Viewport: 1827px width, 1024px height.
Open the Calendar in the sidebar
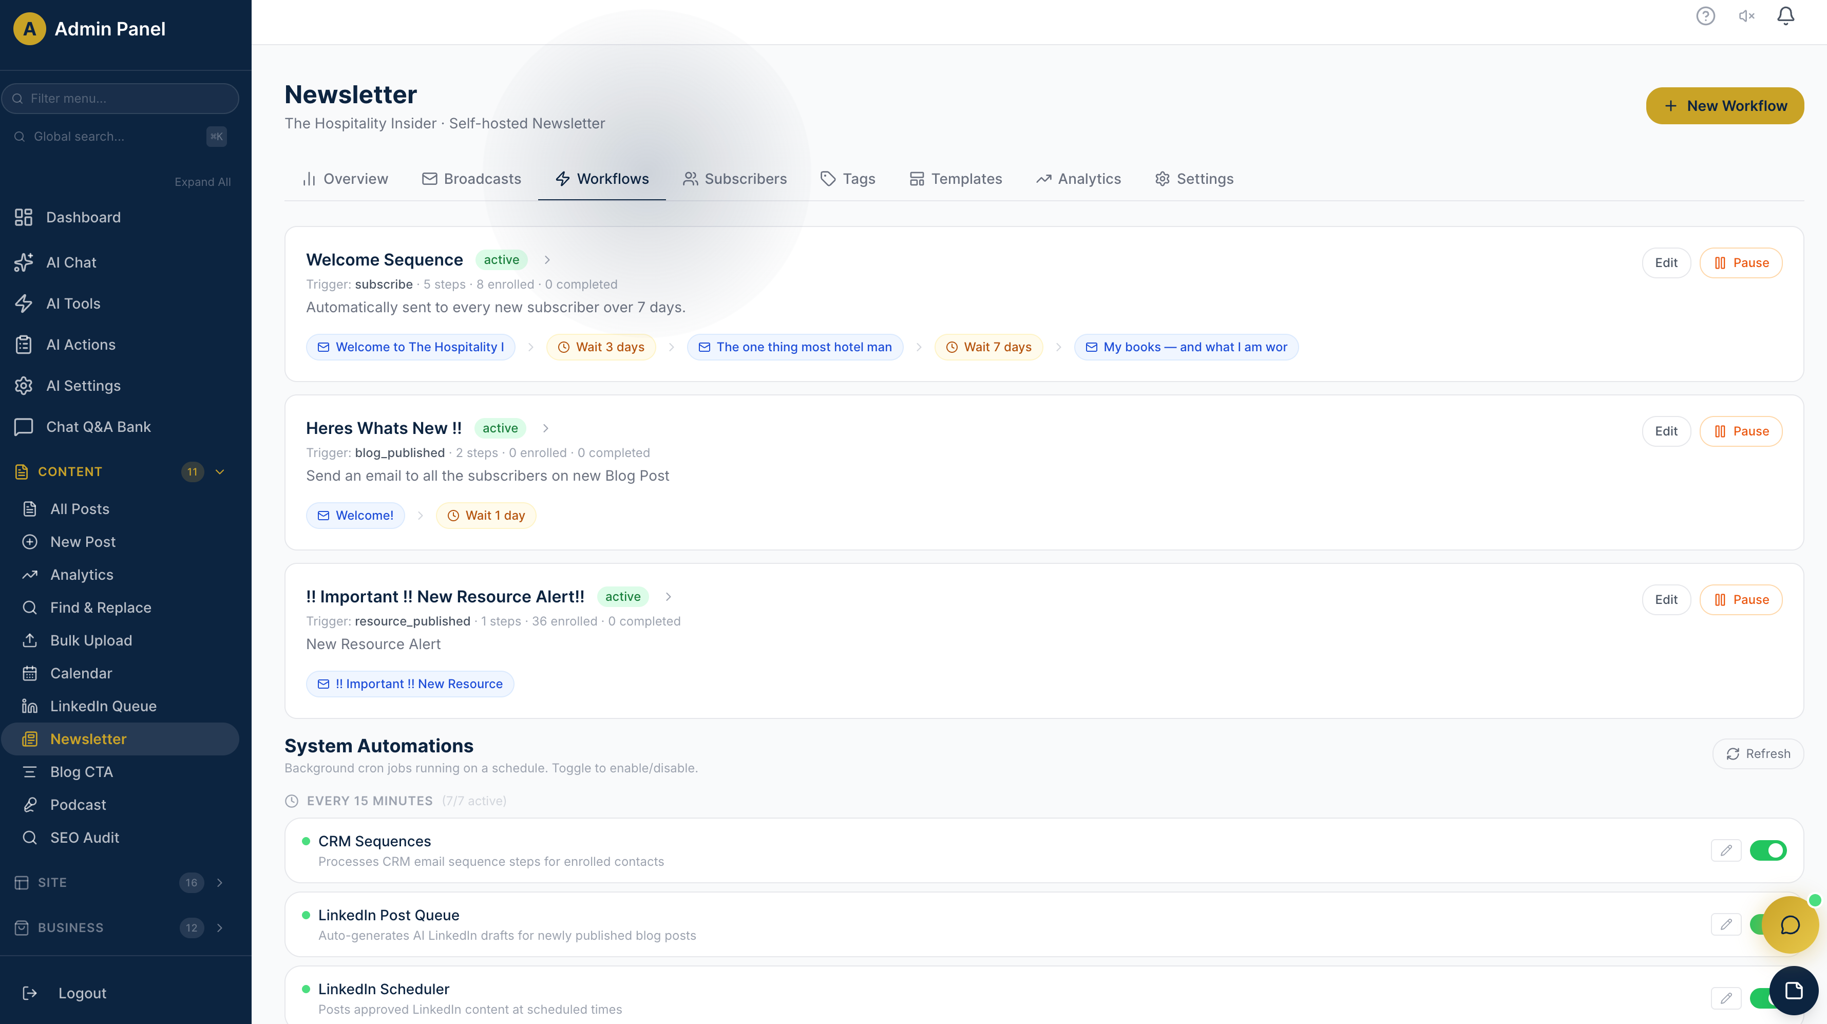coord(81,673)
